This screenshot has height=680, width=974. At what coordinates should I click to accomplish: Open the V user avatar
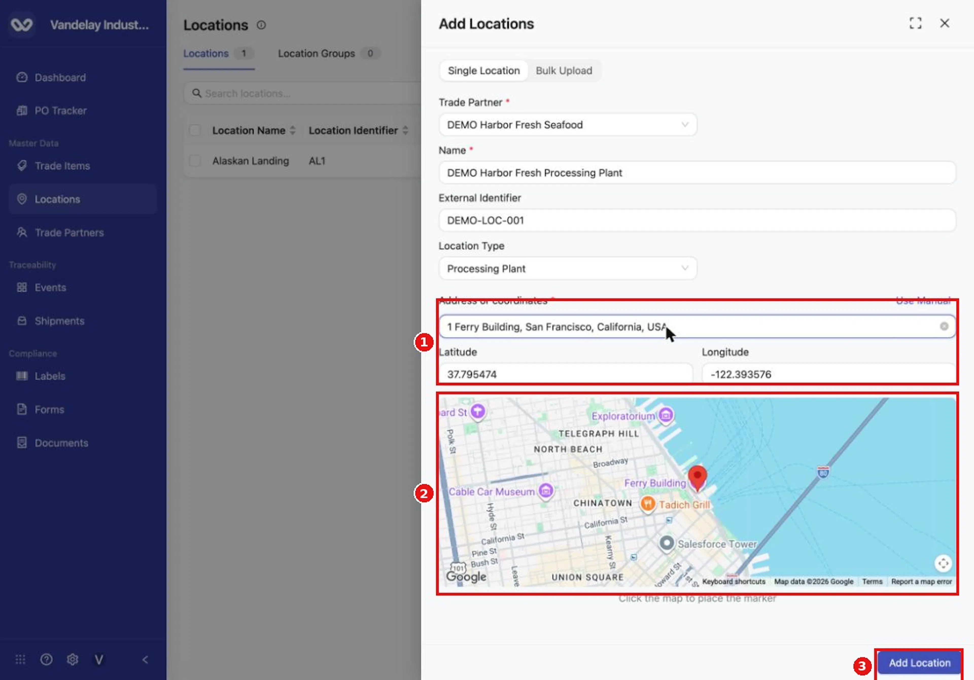coord(99,660)
